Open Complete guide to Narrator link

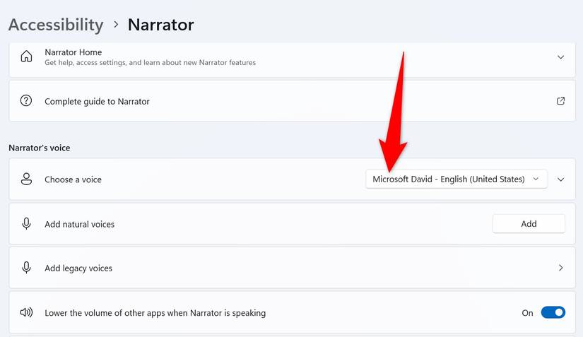[97, 101]
